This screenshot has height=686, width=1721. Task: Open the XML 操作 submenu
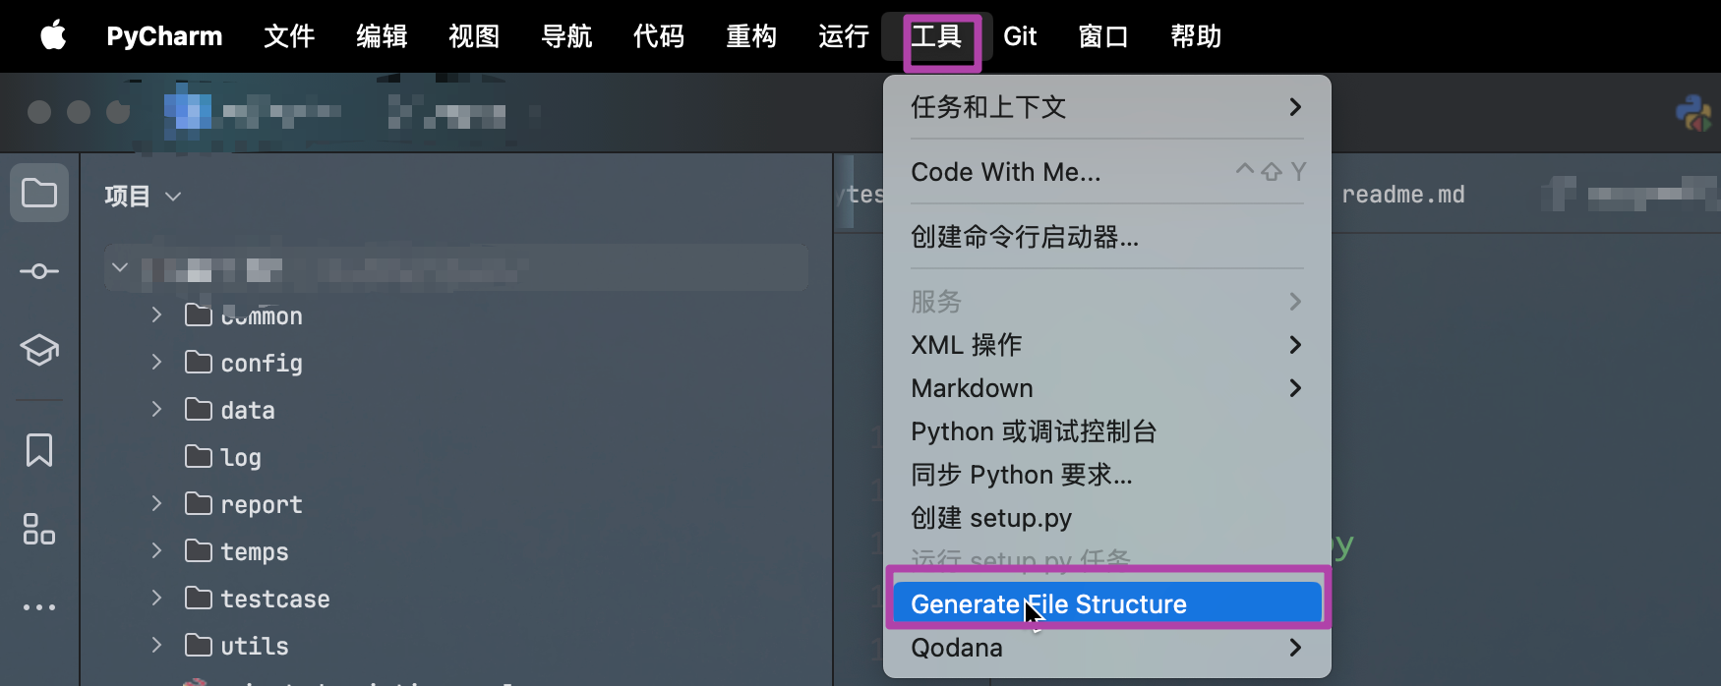[x=1107, y=345]
